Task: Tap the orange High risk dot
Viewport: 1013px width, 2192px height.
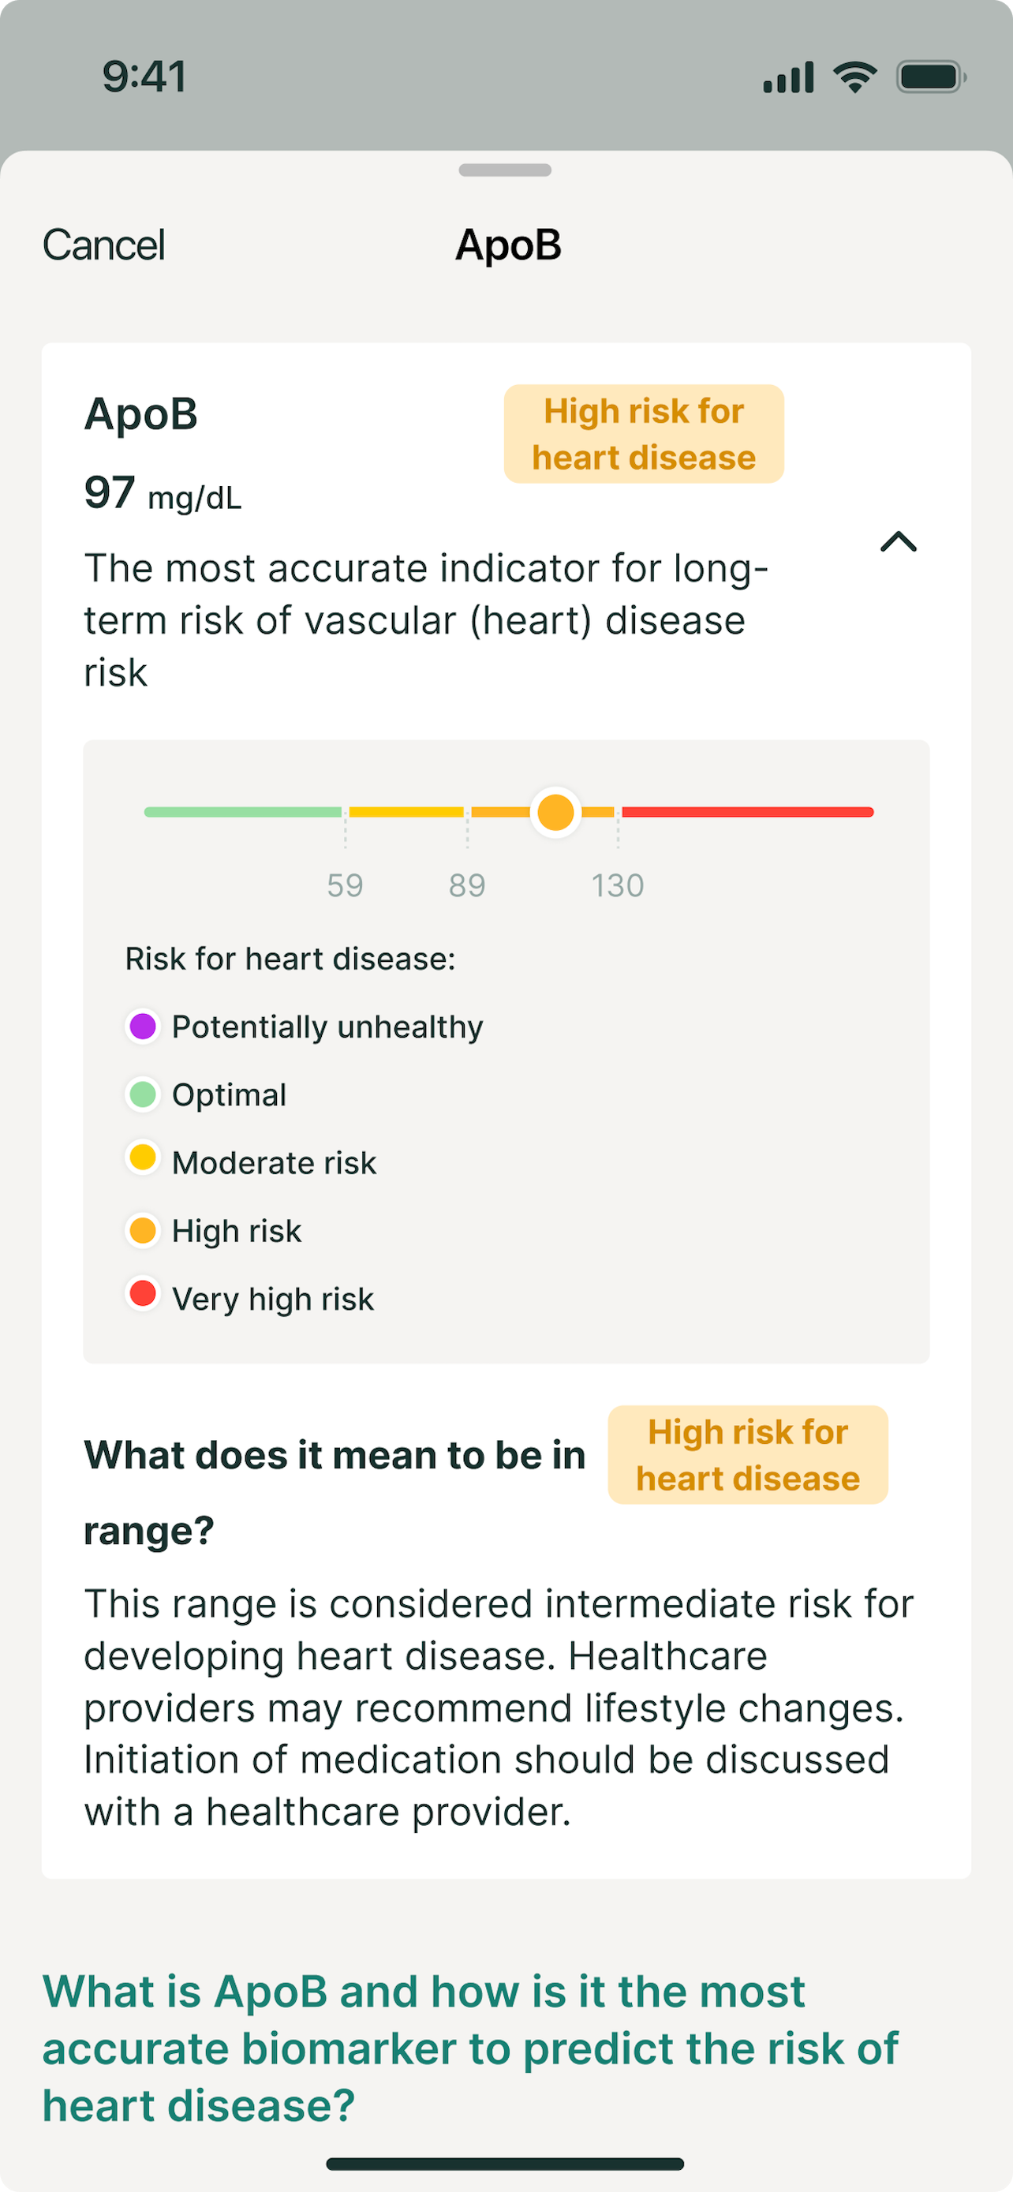Action: tap(143, 1230)
